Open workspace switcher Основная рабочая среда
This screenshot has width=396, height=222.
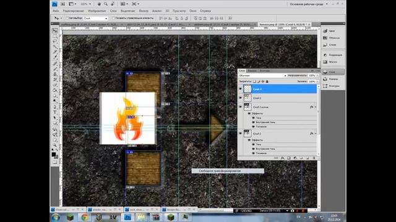(x=309, y=4)
